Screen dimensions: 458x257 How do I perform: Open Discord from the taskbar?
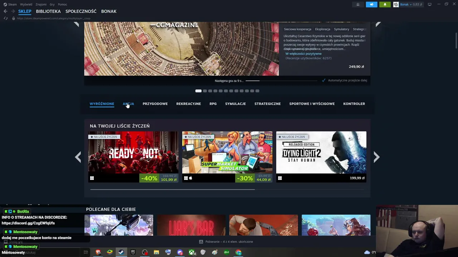pos(180,252)
